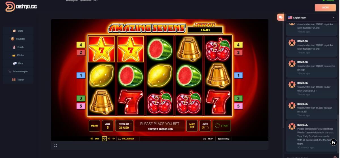Open the Minesweeper game
The height and width of the screenshot is (158, 340).
[x=18, y=72]
